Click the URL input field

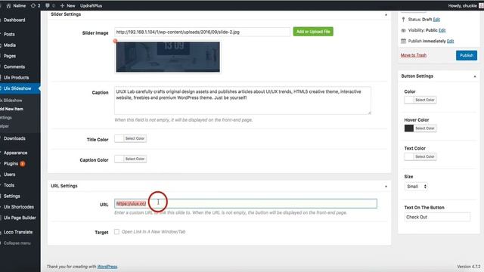point(246,203)
